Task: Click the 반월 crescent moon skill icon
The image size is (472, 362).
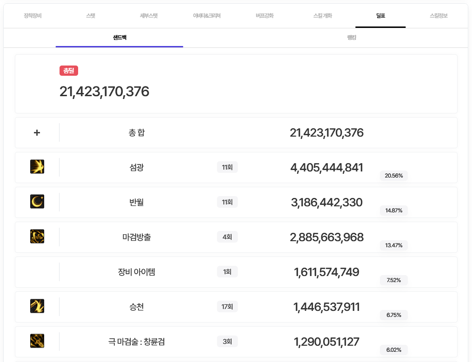Action: [x=37, y=202]
